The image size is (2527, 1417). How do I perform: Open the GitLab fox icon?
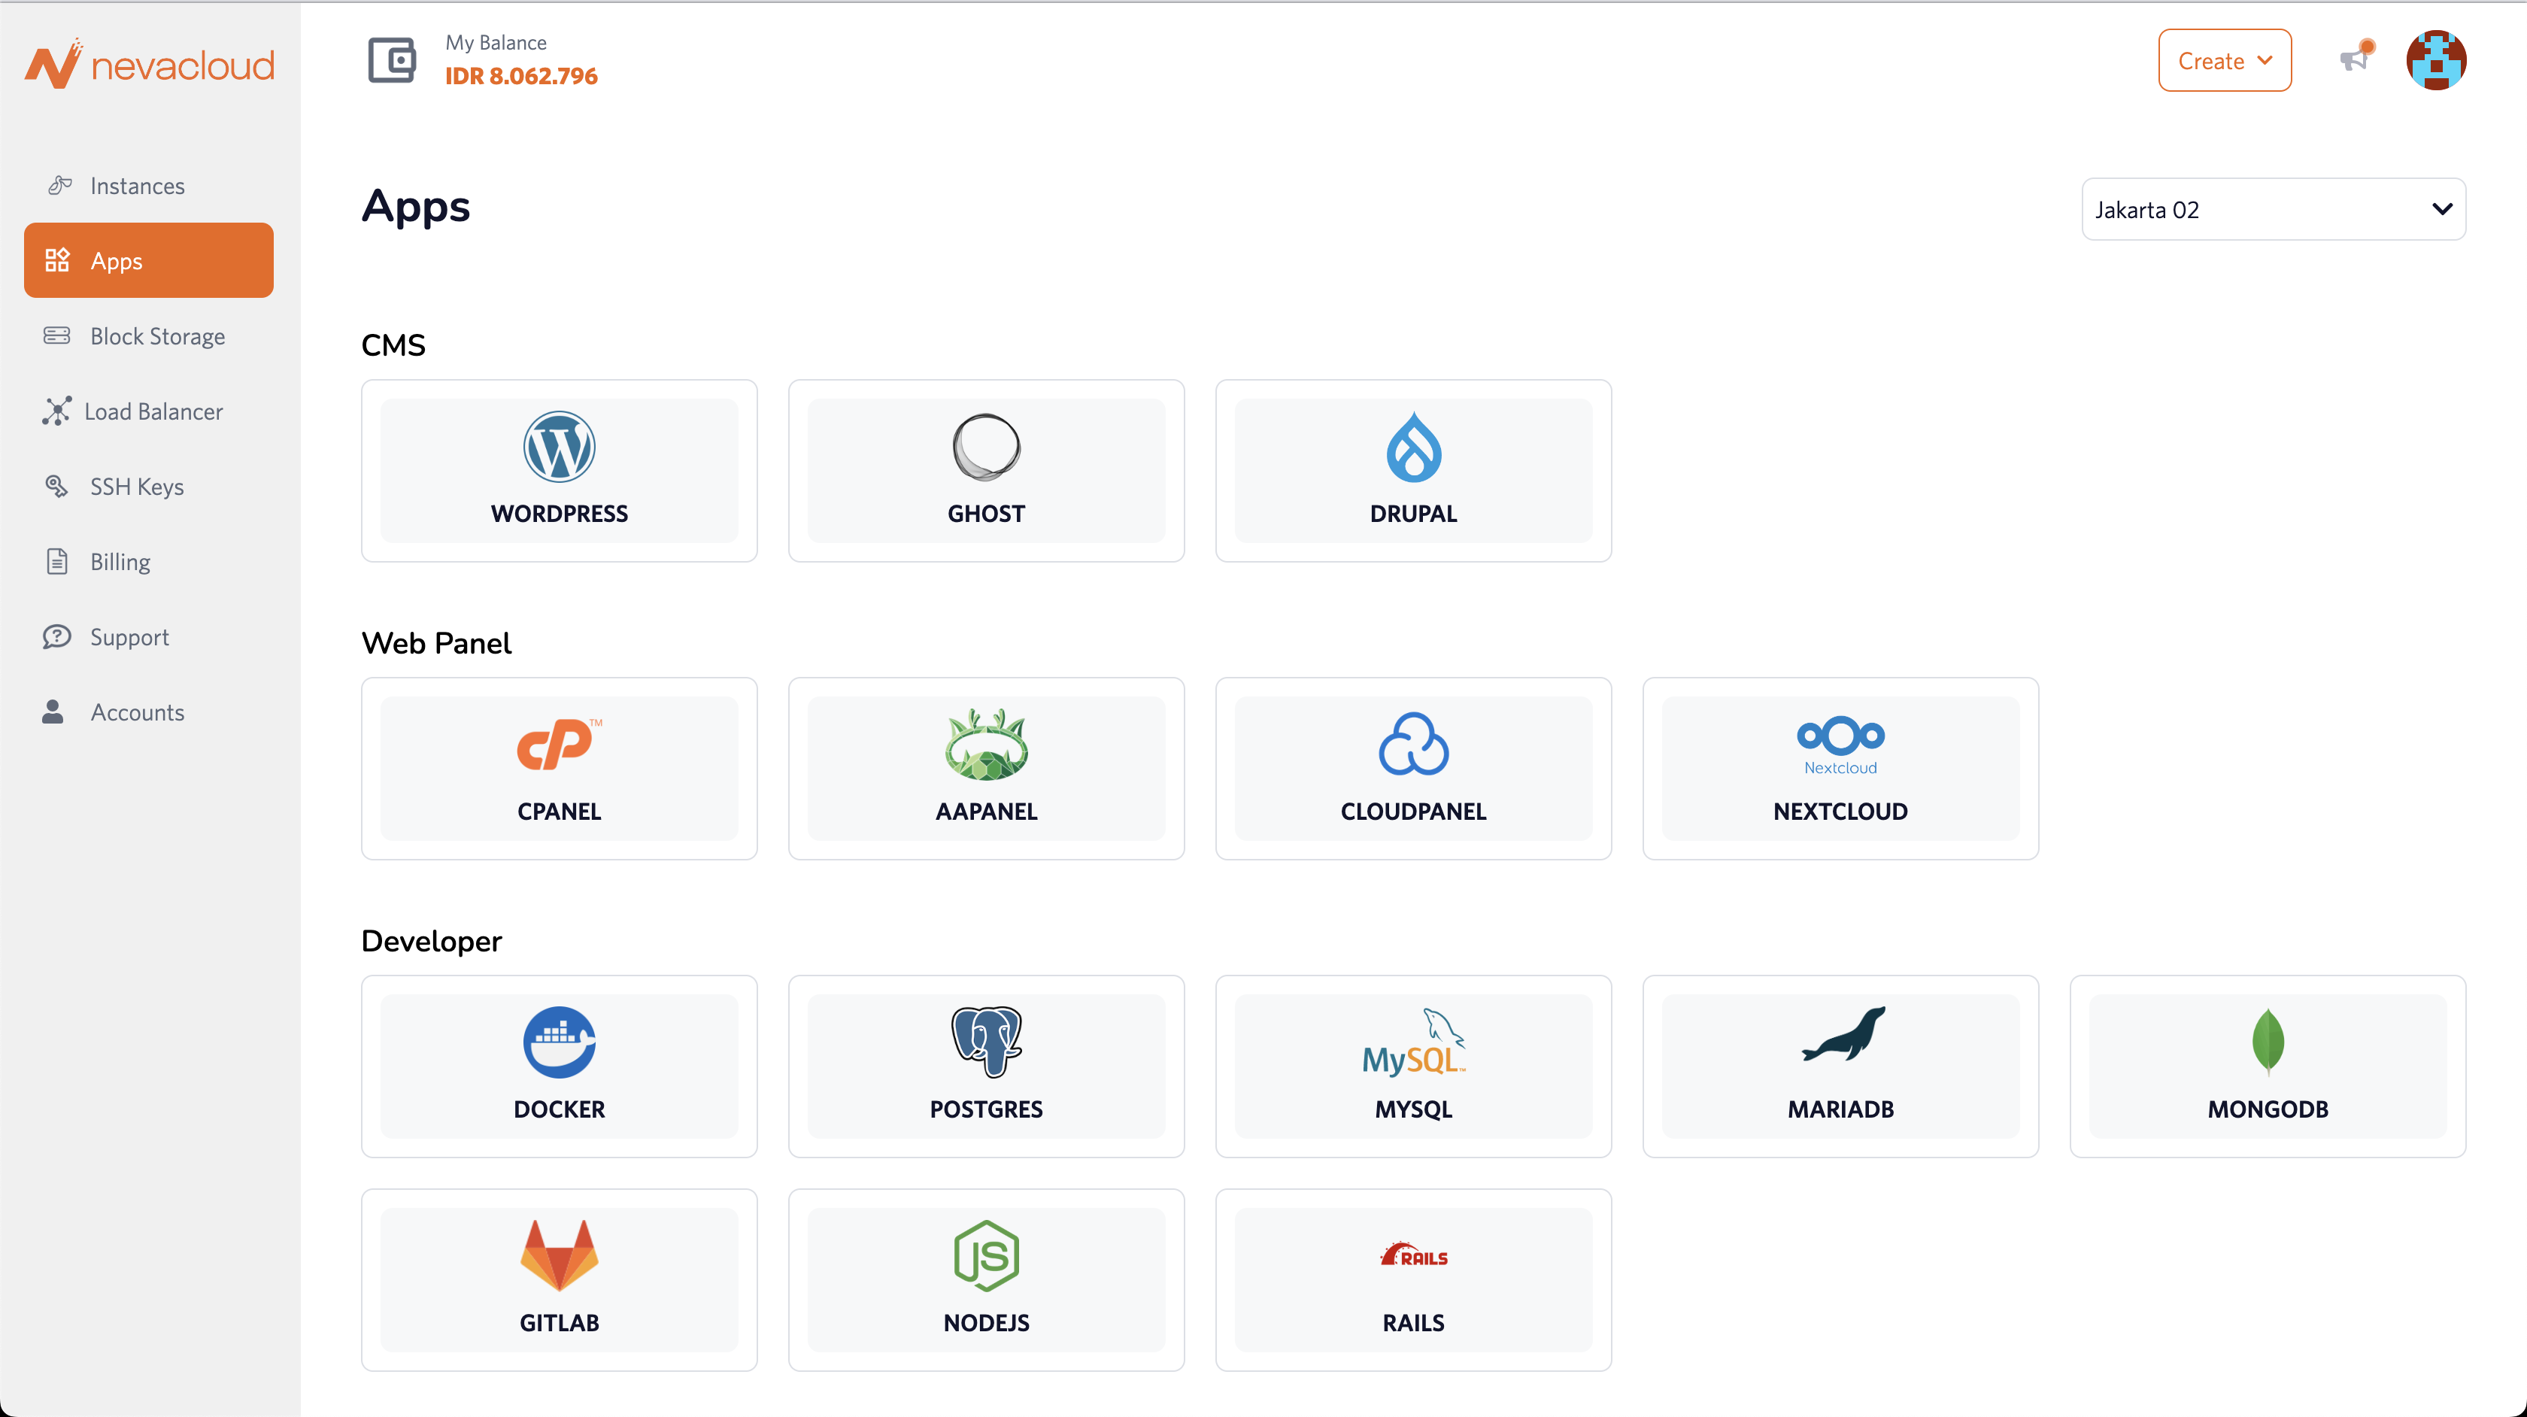(x=559, y=1255)
